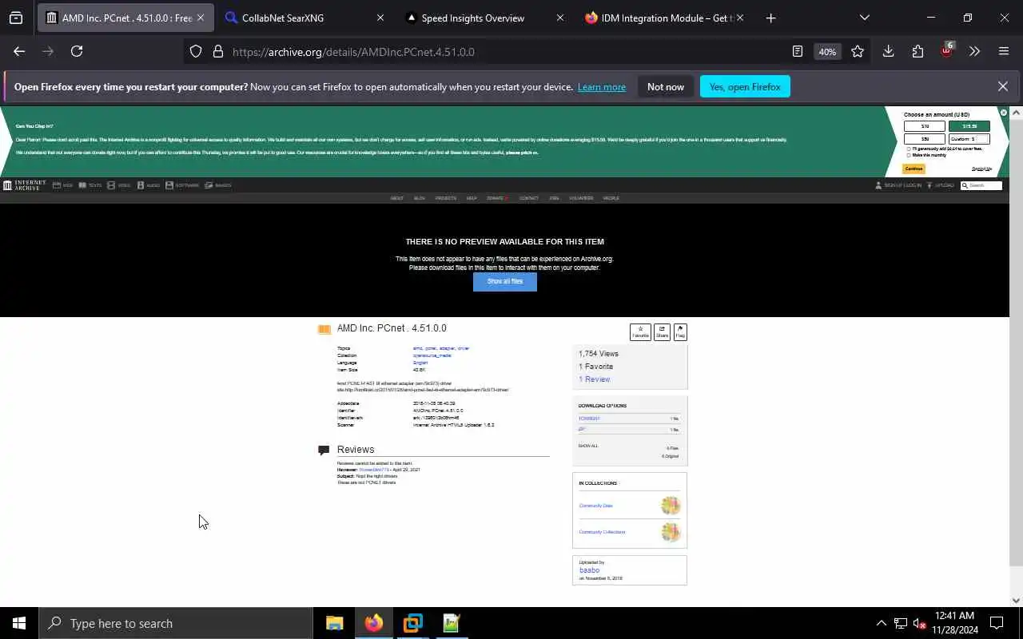This screenshot has width=1023, height=639.
Task: Open the Texts section in Archive nav
Action: pos(90,185)
